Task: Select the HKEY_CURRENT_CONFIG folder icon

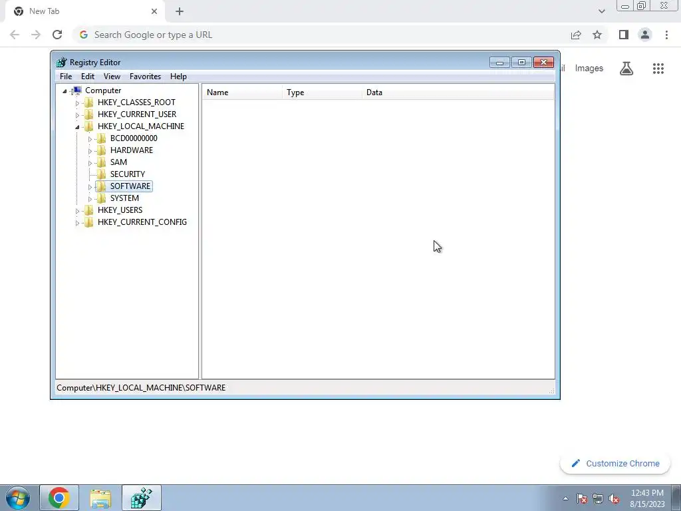Action: pos(88,222)
